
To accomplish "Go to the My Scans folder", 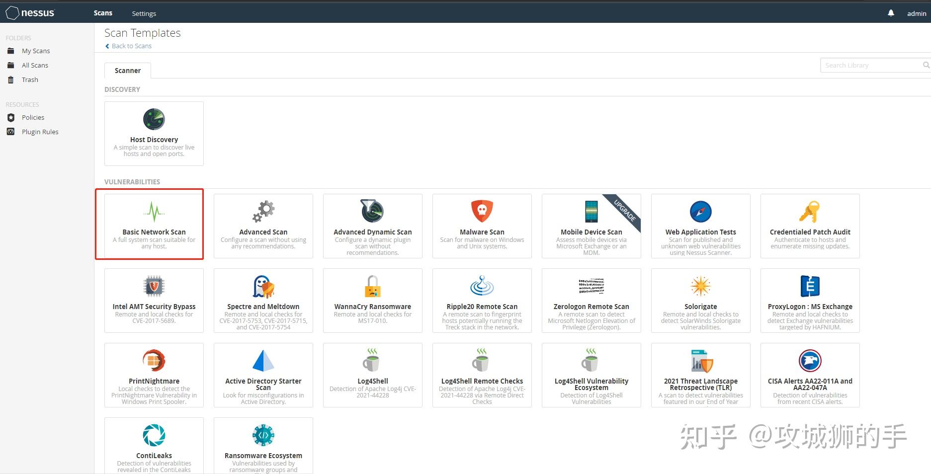I will pos(36,51).
